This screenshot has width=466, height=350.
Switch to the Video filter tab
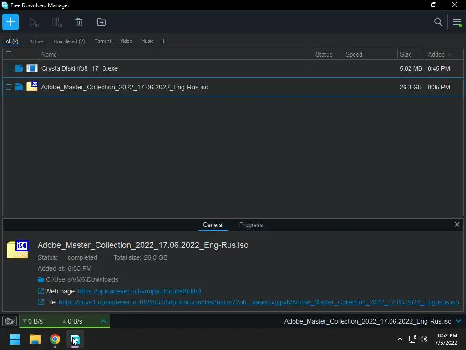tap(126, 41)
